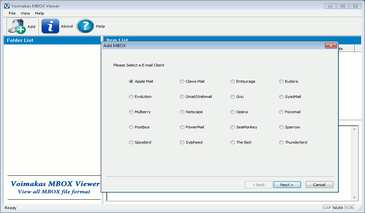Choose Entourage as email client
Screen dimensions: 365x213
point(233,81)
